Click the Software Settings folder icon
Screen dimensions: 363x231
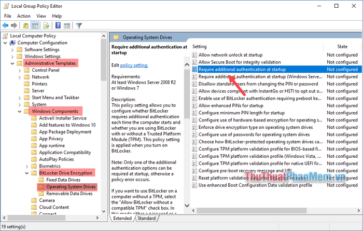tap(20, 50)
